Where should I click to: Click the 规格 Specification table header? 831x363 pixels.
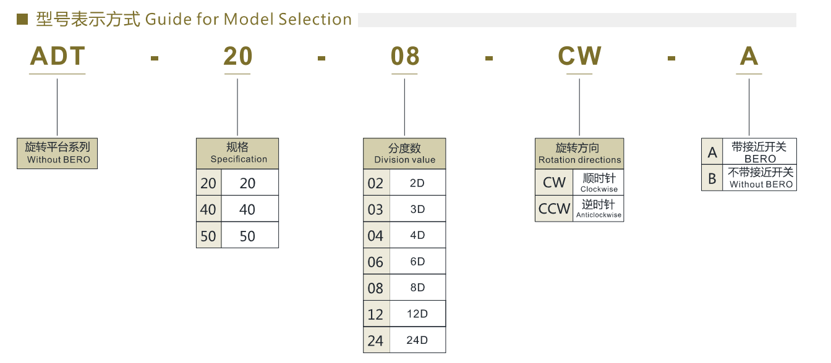click(237, 154)
